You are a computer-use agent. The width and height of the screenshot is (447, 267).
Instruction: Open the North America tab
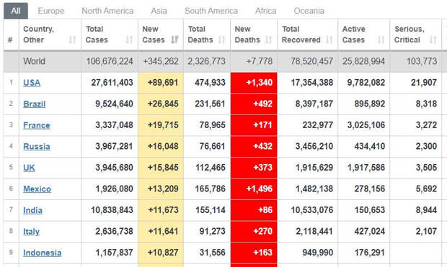[x=107, y=11]
